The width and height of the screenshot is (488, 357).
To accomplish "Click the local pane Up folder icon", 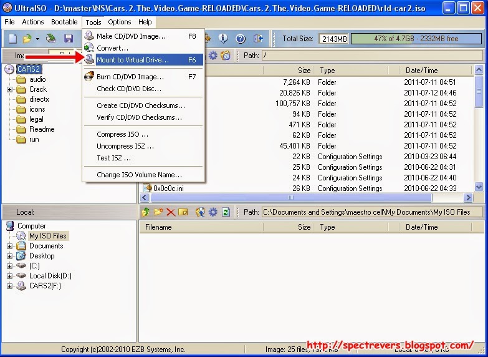I will [x=145, y=212].
